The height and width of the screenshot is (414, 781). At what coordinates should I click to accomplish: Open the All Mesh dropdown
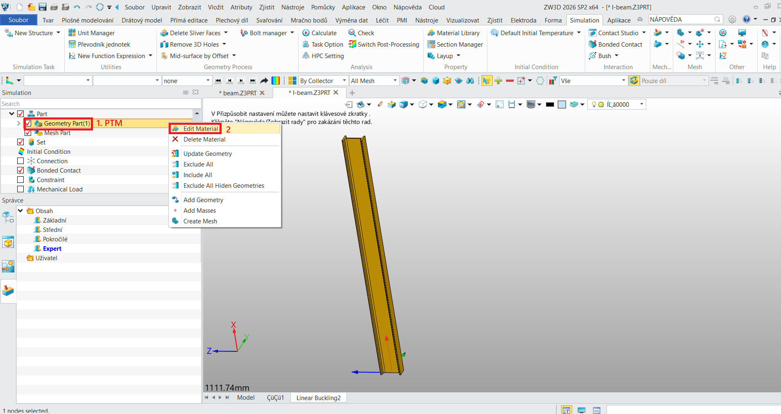point(374,81)
